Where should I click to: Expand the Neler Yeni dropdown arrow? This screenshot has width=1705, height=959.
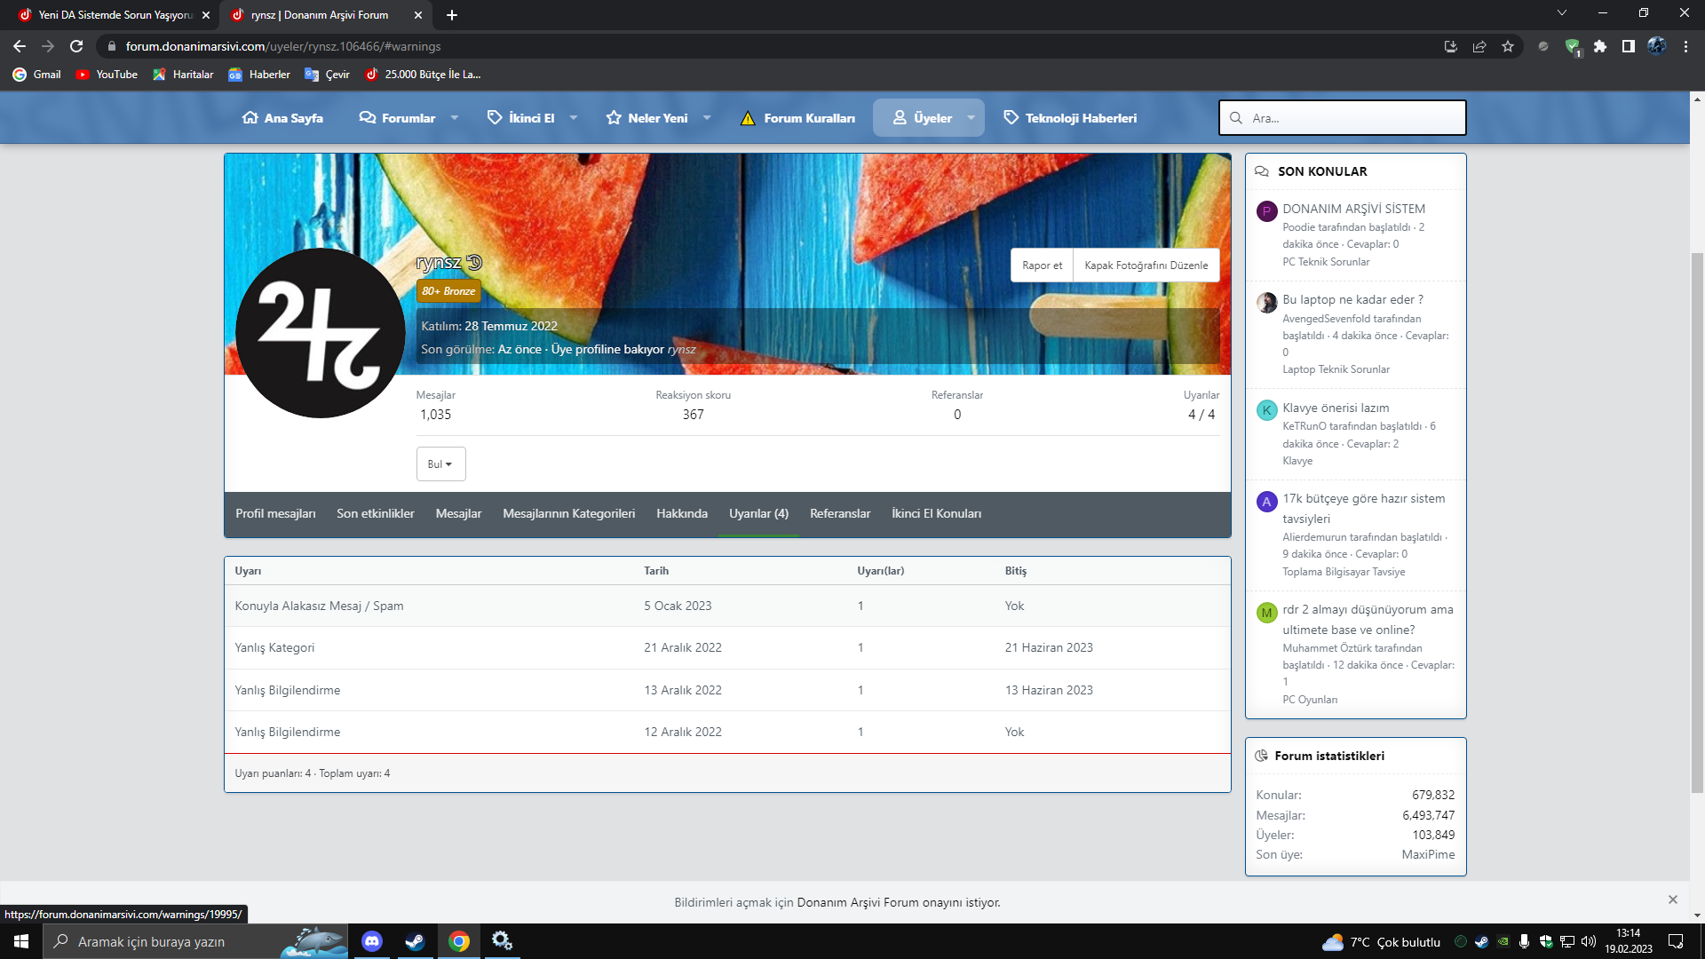[707, 118]
